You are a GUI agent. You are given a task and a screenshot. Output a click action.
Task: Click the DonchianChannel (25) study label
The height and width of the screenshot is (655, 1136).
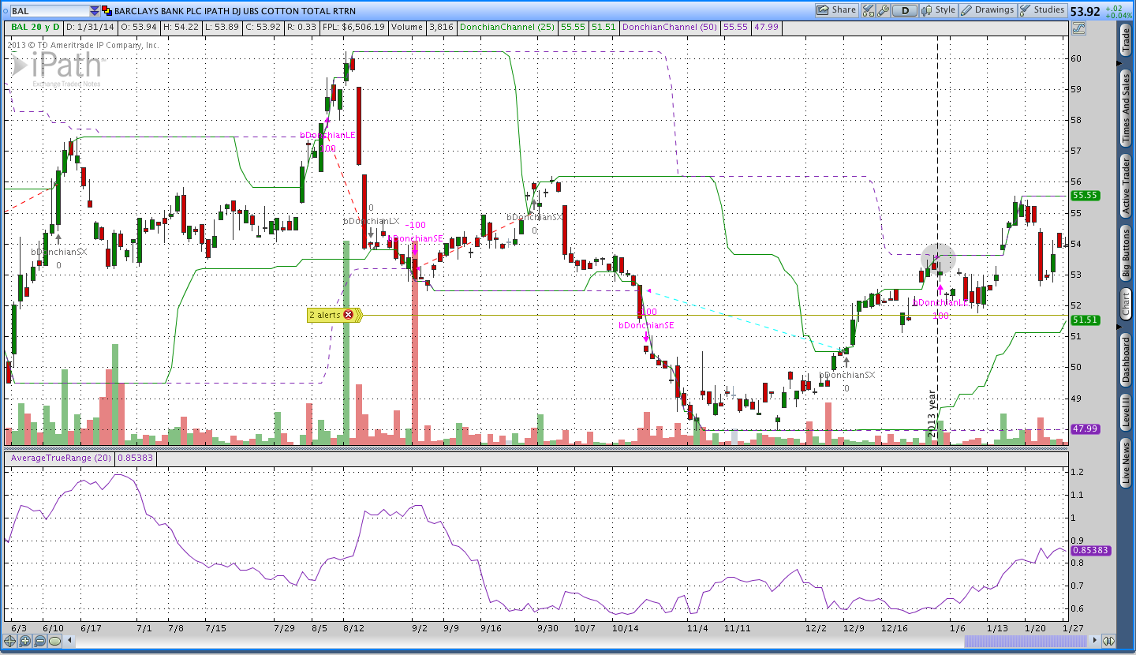tap(507, 27)
